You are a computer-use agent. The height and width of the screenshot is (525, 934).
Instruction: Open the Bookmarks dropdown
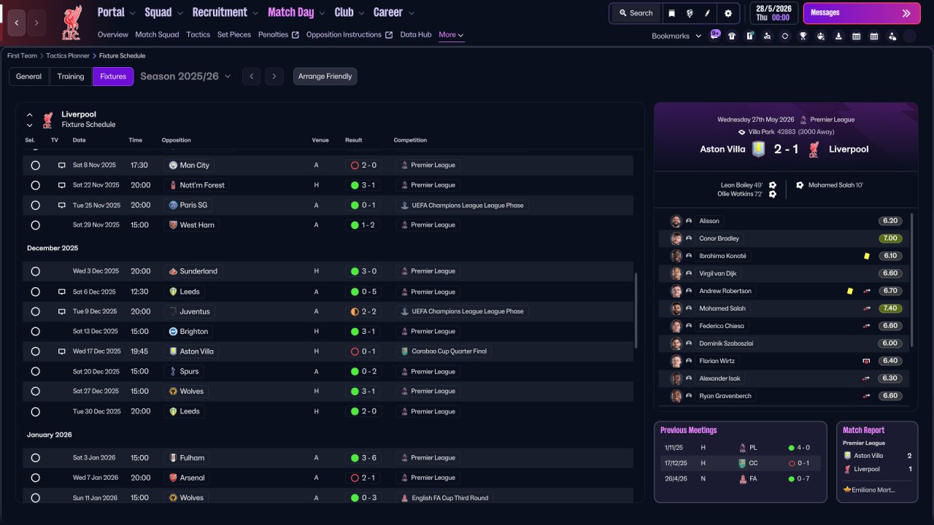pos(676,36)
